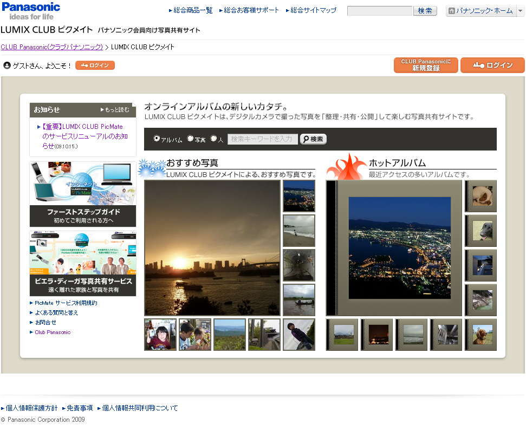The width and height of the screenshot is (526, 425).
Task: Select the 写真 search radio button
Action: [191, 139]
